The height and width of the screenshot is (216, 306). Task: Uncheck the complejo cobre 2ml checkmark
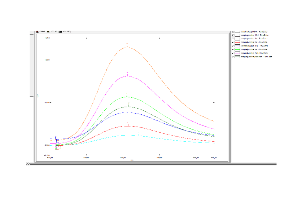(233, 43)
